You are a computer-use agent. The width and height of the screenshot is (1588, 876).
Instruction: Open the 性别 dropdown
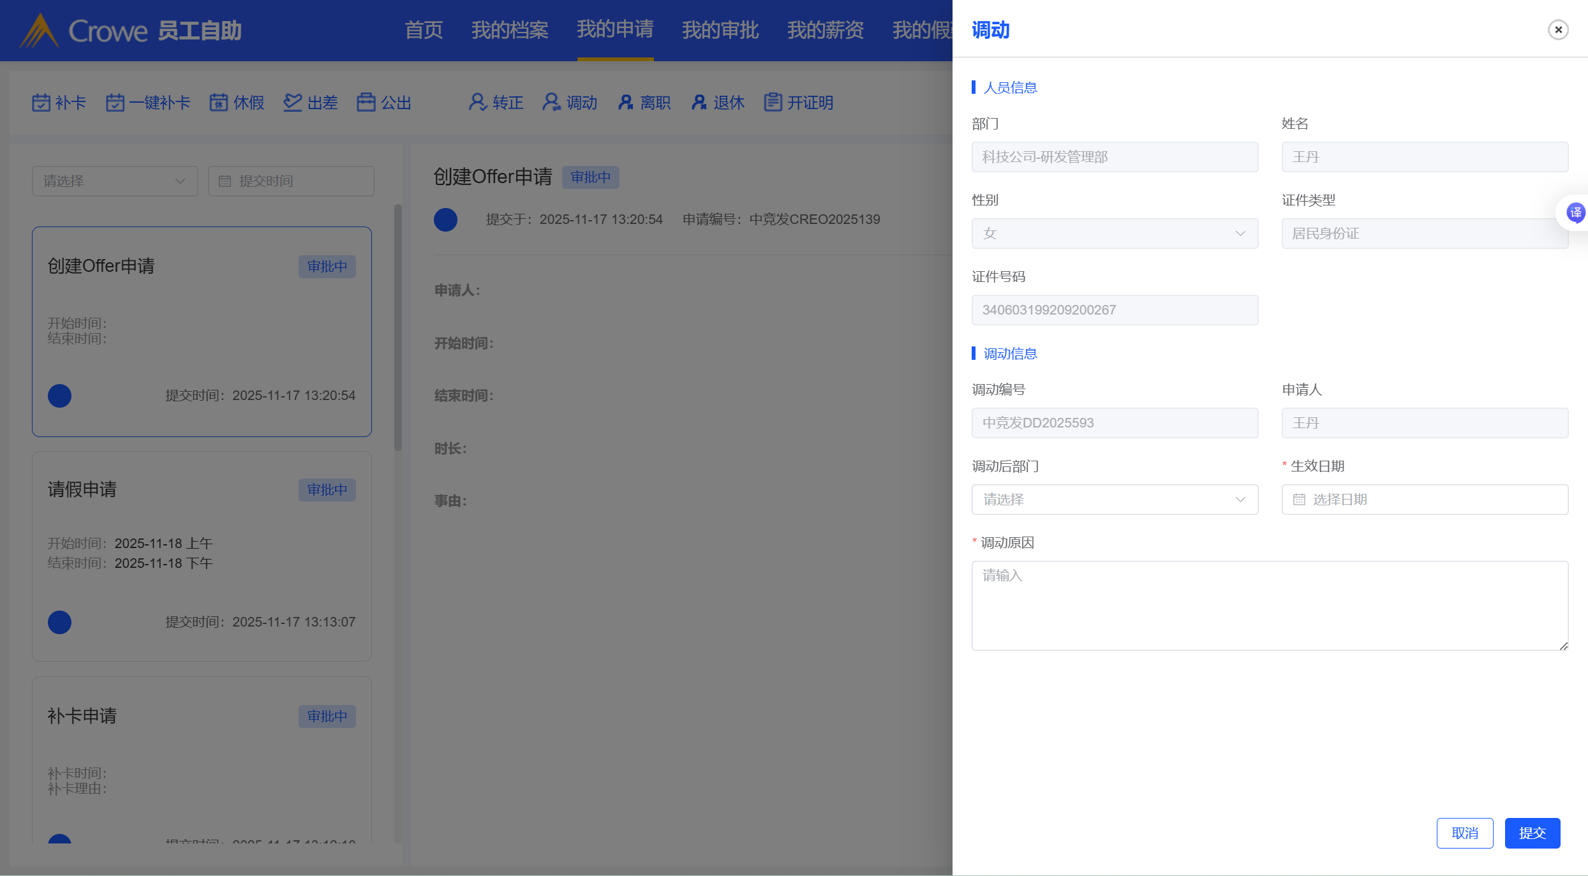point(1114,234)
